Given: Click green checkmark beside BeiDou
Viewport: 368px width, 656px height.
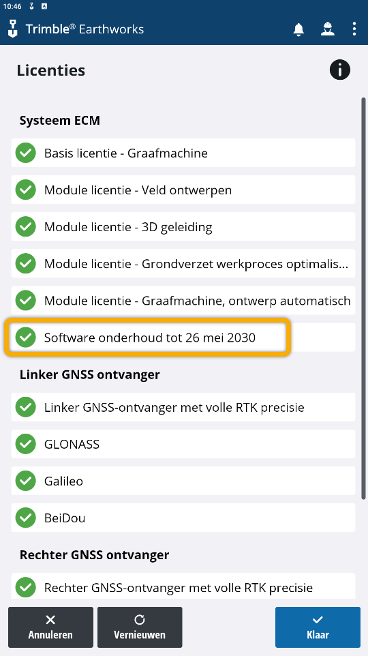Looking at the screenshot, I should pyautogui.click(x=25, y=518).
